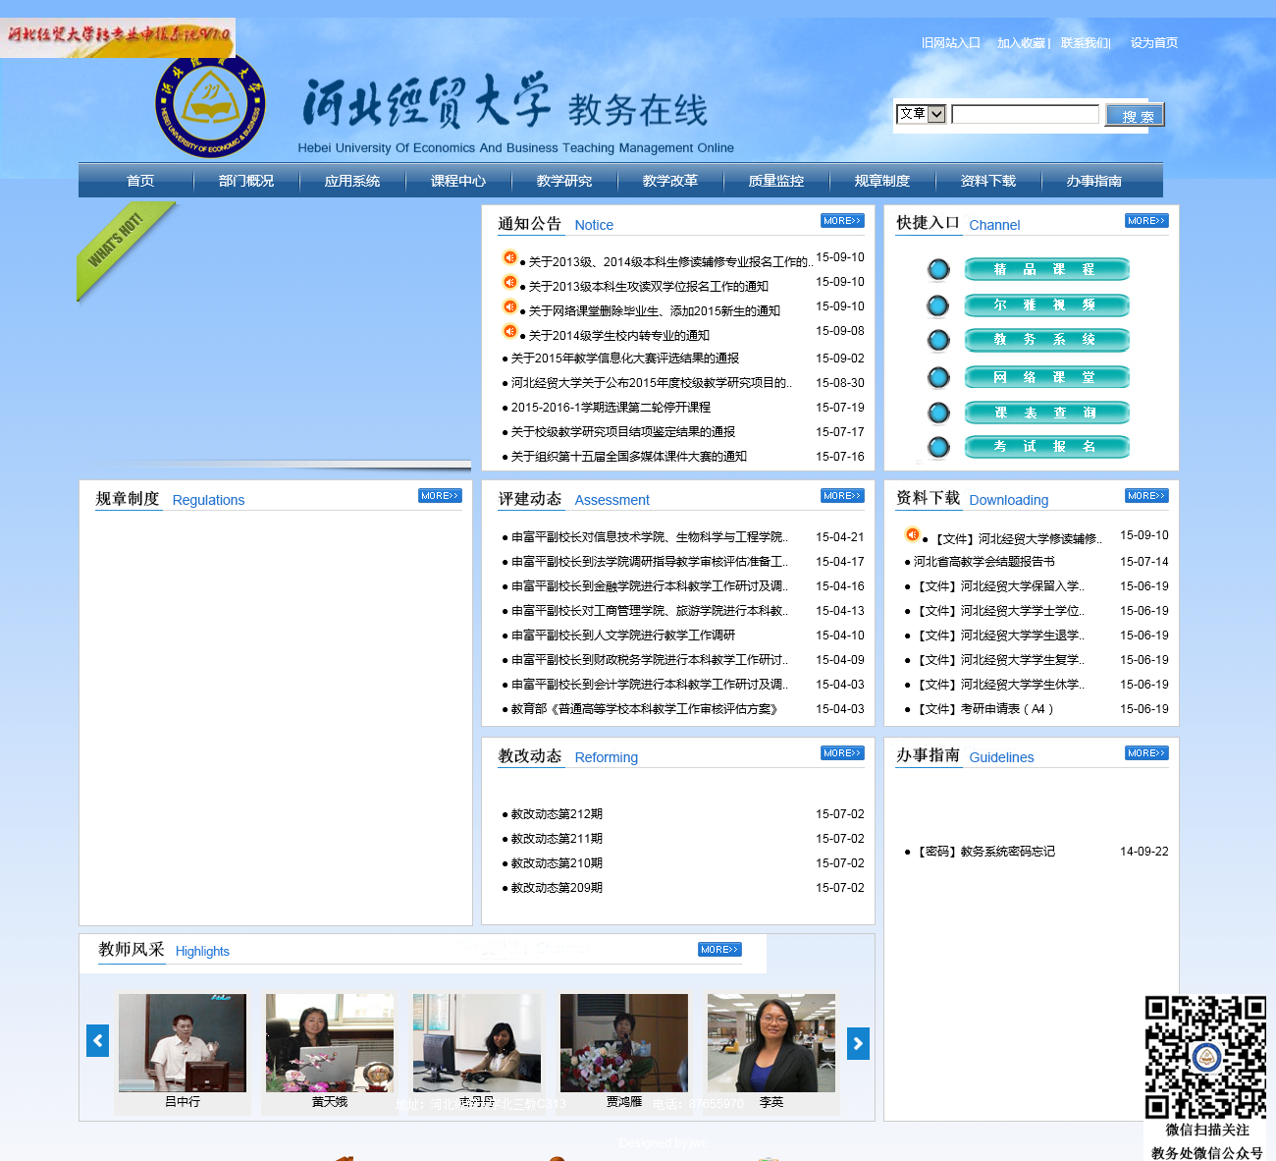Open 教改动态第212期 article
1276x1161 pixels.
coord(557,814)
